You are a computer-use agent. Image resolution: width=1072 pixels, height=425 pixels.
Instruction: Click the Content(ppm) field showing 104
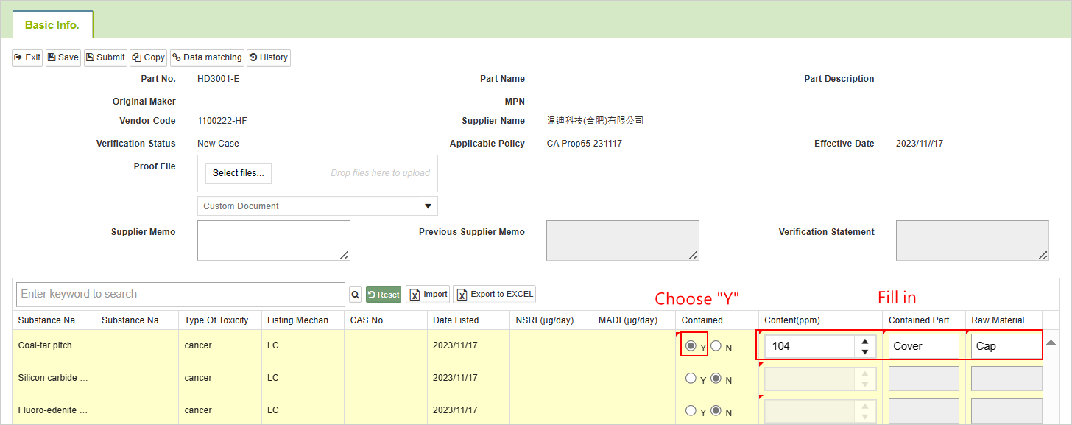(x=809, y=346)
